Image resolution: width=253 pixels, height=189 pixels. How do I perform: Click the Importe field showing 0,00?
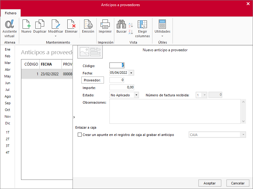tap(122, 87)
